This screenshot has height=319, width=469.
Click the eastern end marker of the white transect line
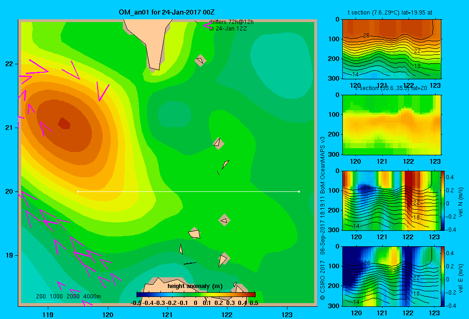point(299,191)
